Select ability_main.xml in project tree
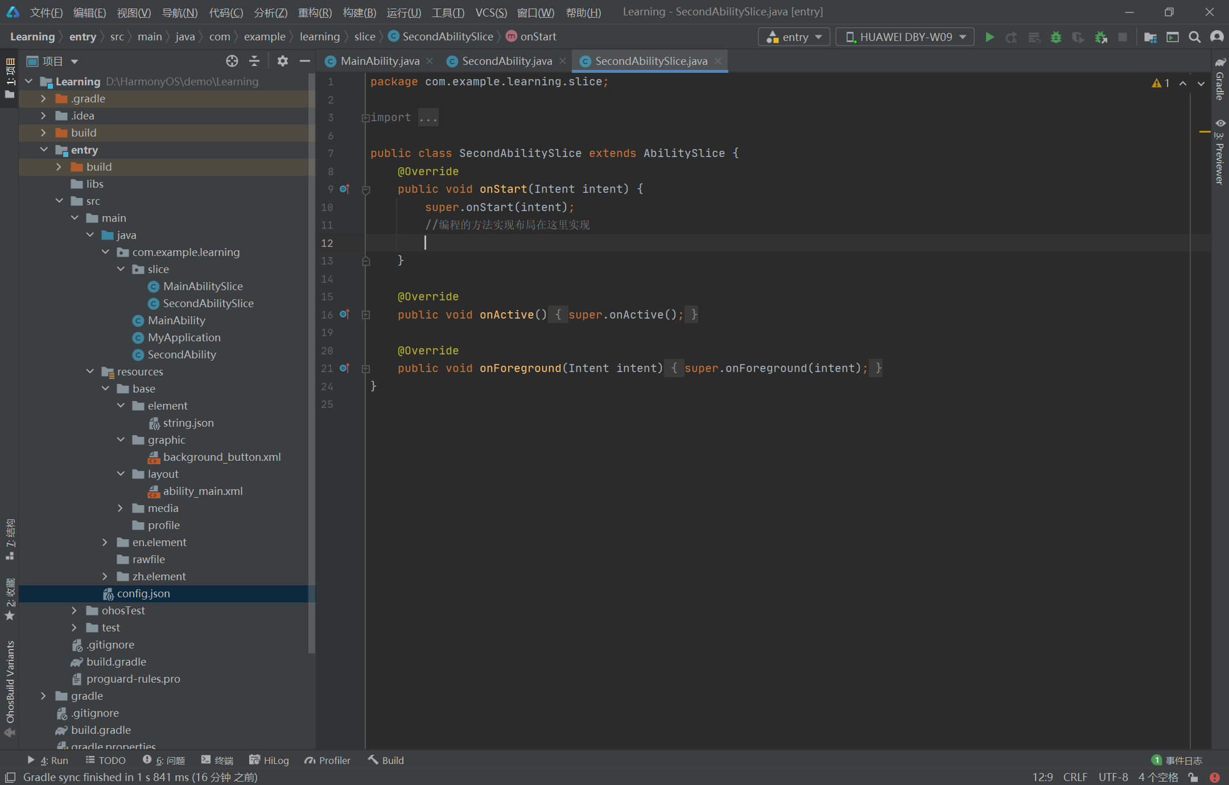This screenshot has width=1229, height=785. click(203, 491)
